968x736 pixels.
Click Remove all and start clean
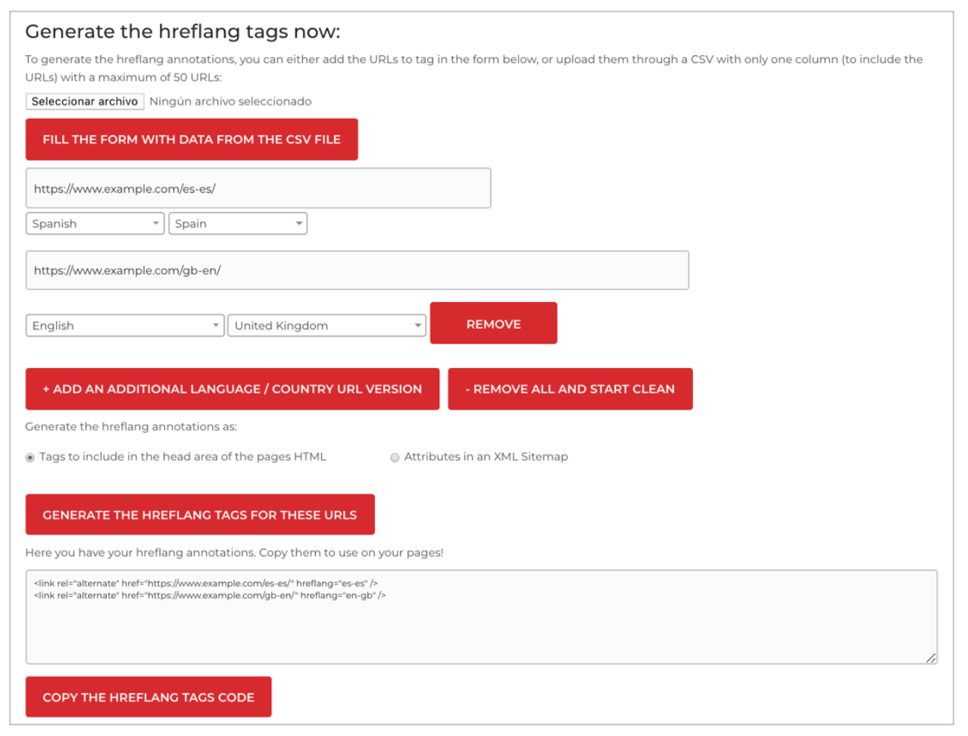tap(570, 389)
